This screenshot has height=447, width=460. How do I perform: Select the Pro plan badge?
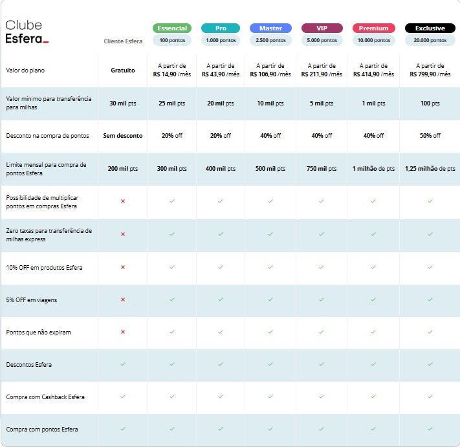tap(220, 28)
